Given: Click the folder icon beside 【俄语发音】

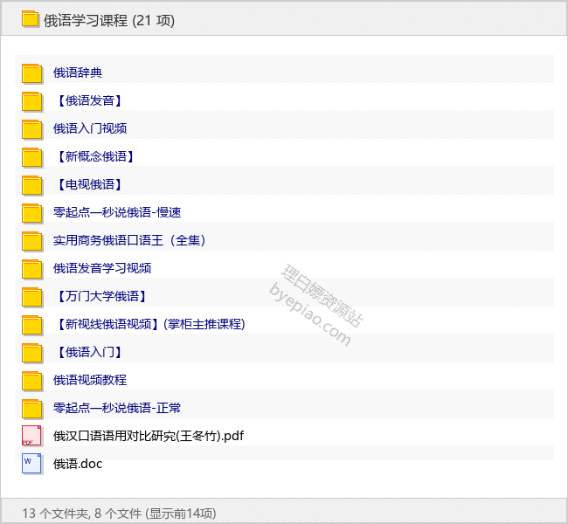Looking at the screenshot, I should coord(31,101).
